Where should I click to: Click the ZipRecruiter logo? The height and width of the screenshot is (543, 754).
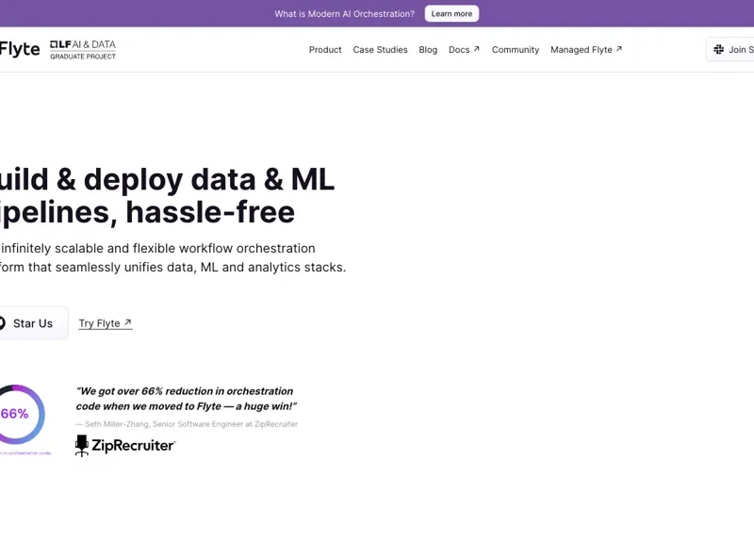[125, 445]
